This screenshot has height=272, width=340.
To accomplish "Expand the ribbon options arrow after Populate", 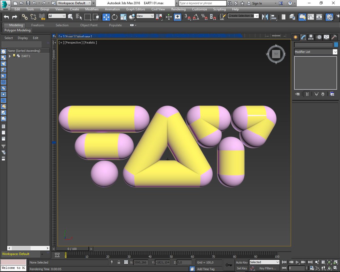I will (133, 25).
